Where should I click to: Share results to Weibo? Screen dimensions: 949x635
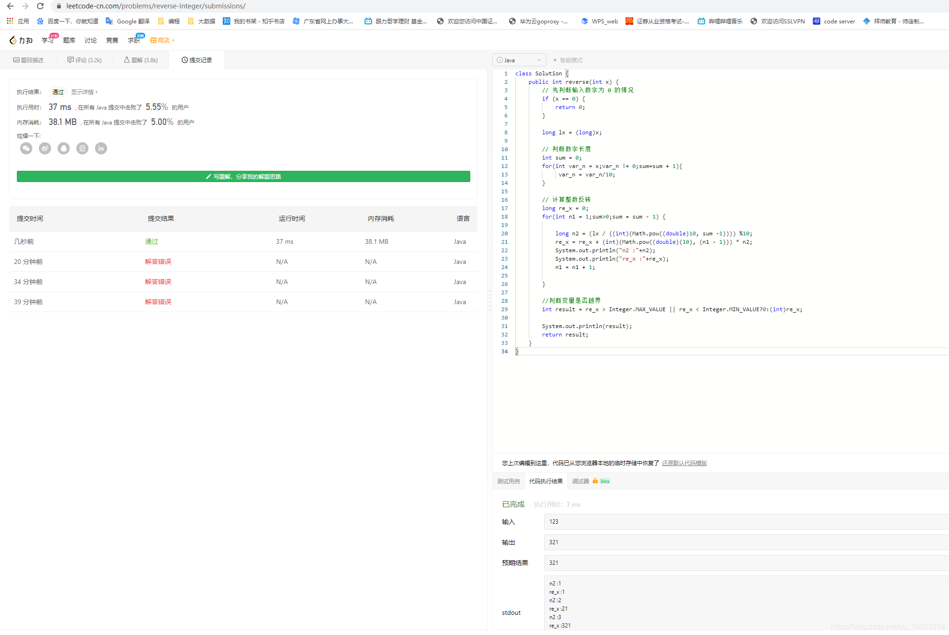coord(44,148)
